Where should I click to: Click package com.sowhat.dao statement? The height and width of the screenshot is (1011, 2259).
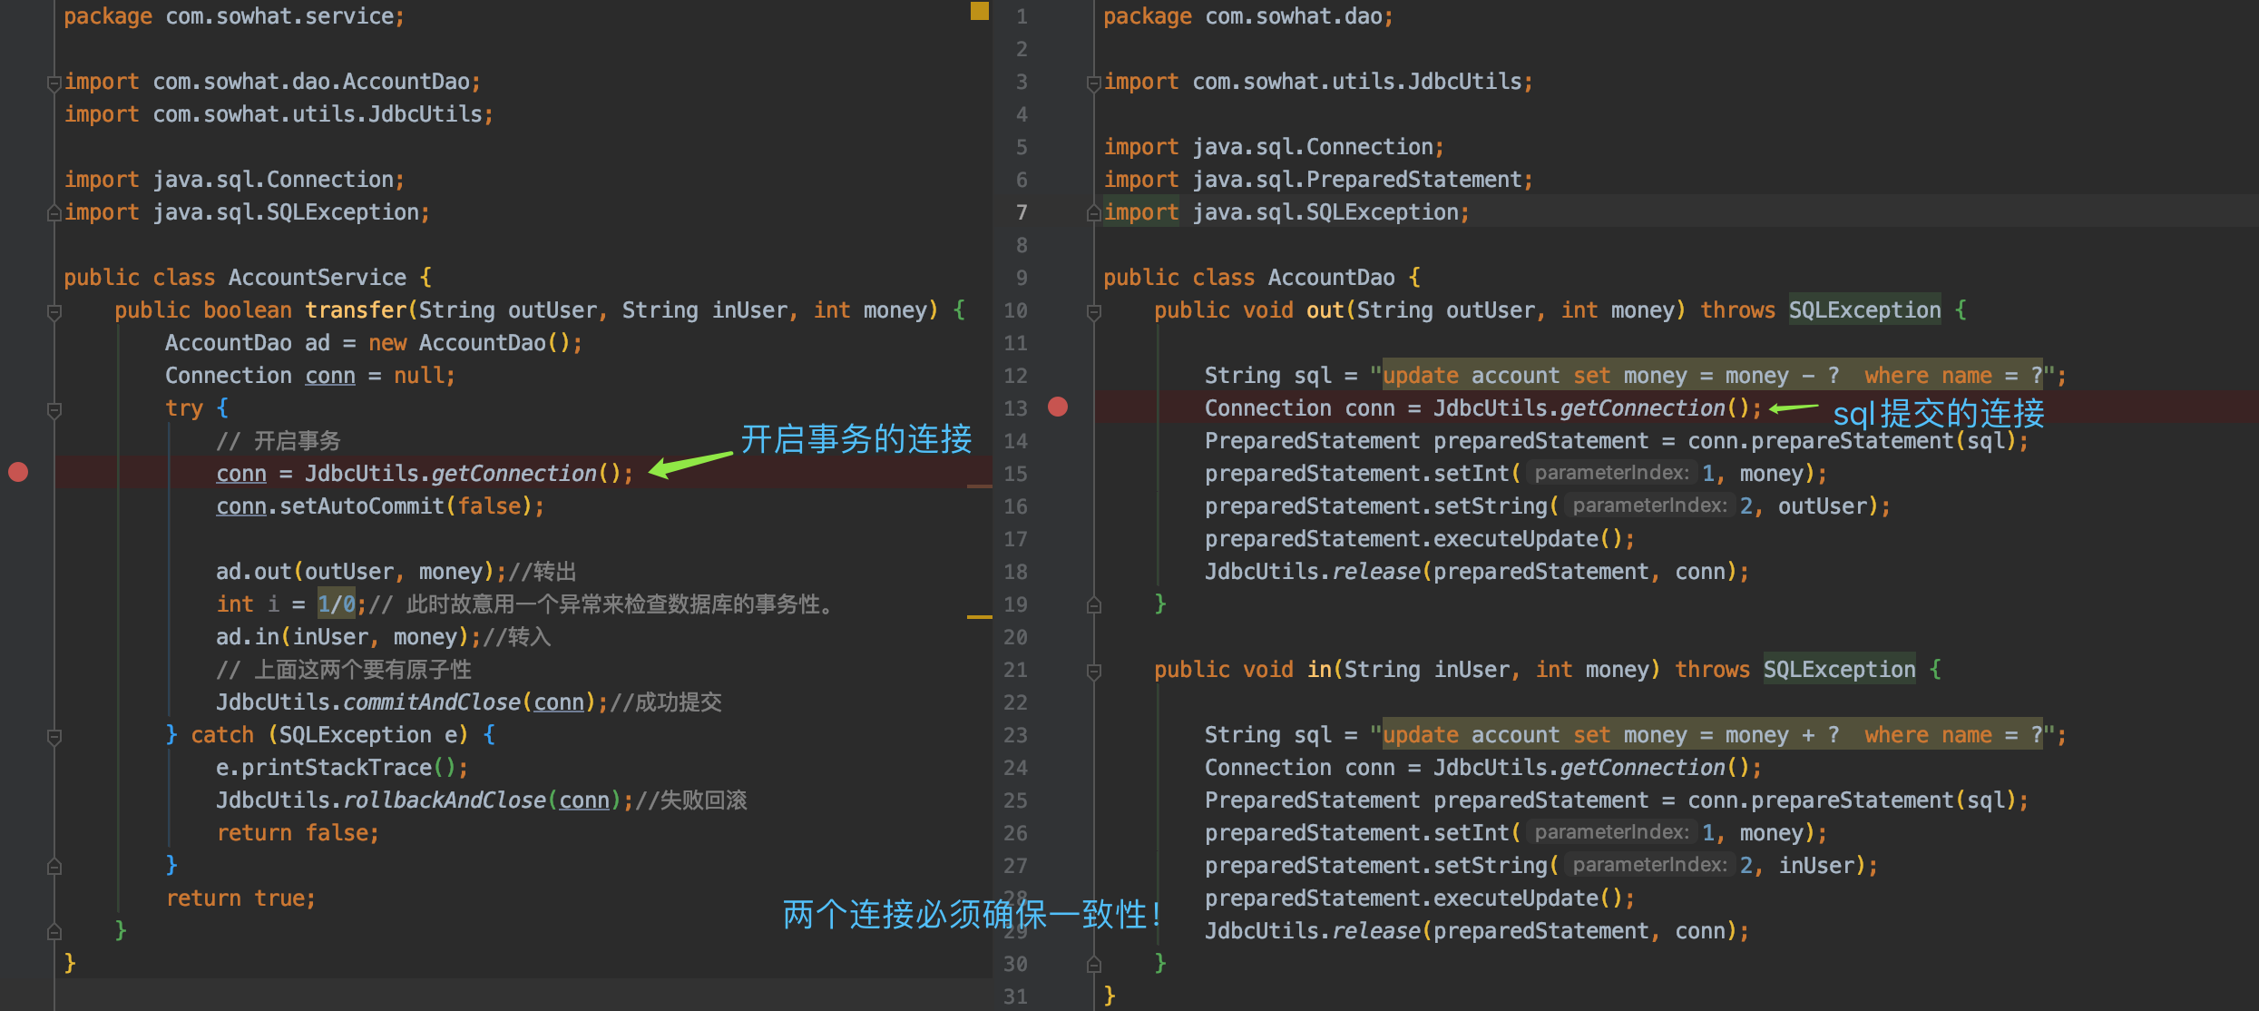click(1248, 16)
